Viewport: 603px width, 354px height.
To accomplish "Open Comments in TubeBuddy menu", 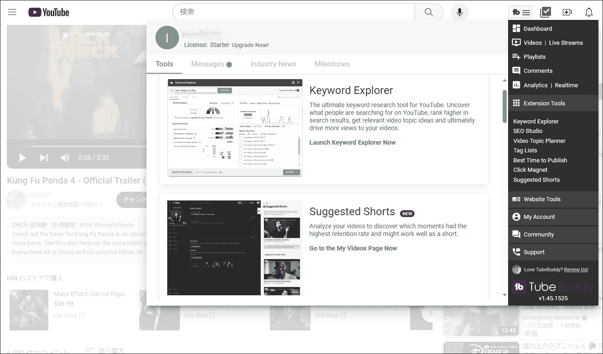I will [538, 71].
